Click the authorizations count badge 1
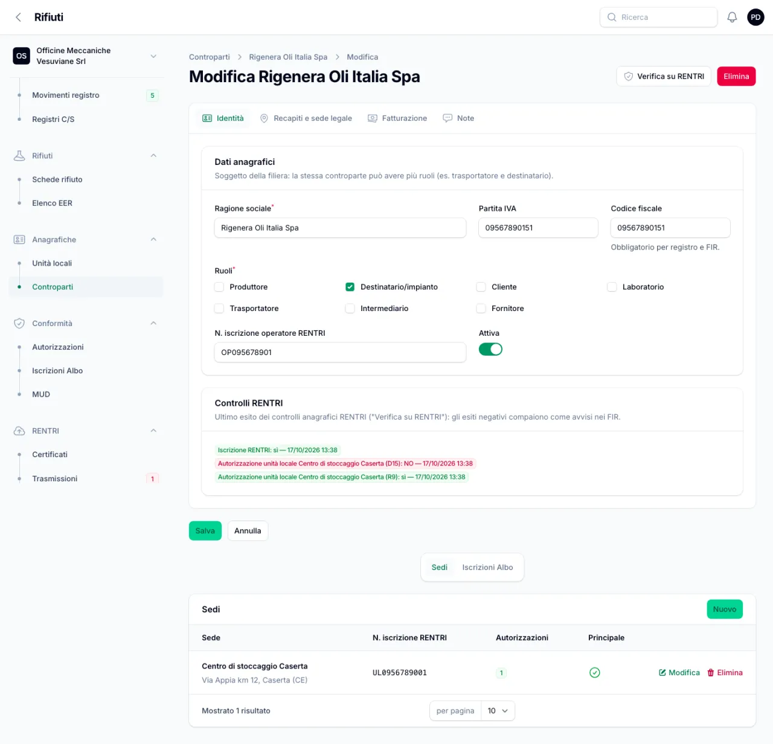 pyautogui.click(x=501, y=673)
